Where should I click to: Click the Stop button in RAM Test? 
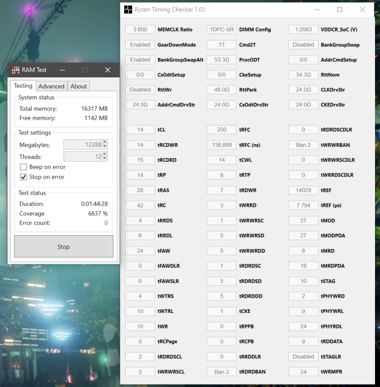(63, 247)
